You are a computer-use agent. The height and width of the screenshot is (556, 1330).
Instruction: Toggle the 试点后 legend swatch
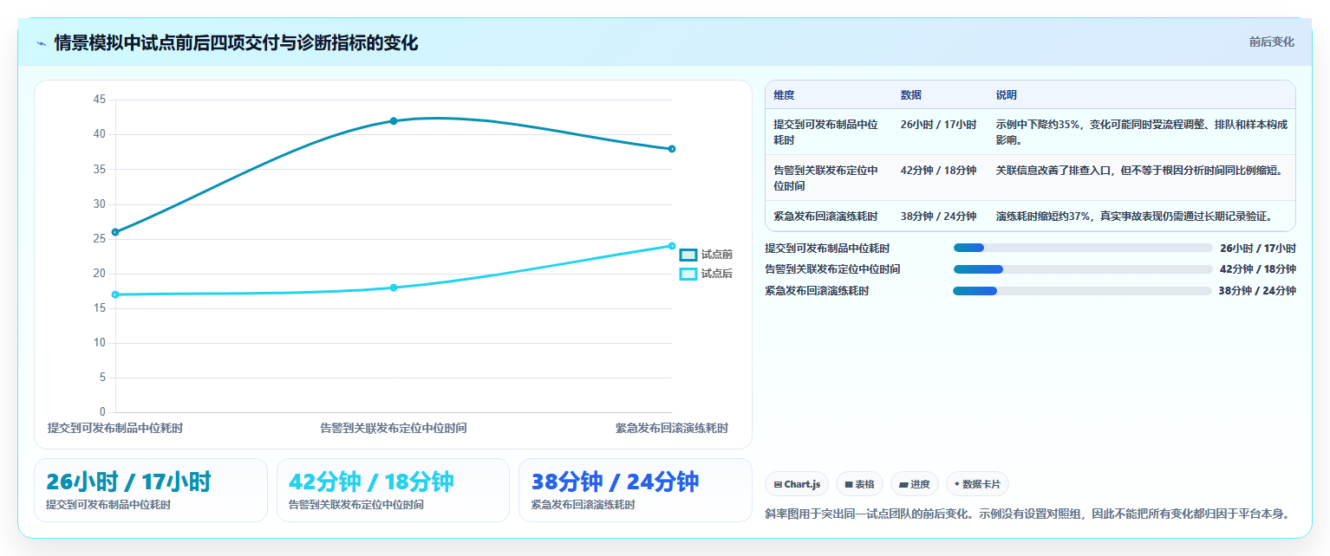(x=688, y=274)
